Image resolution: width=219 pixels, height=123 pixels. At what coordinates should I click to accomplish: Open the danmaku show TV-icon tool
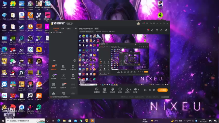coord(73,77)
